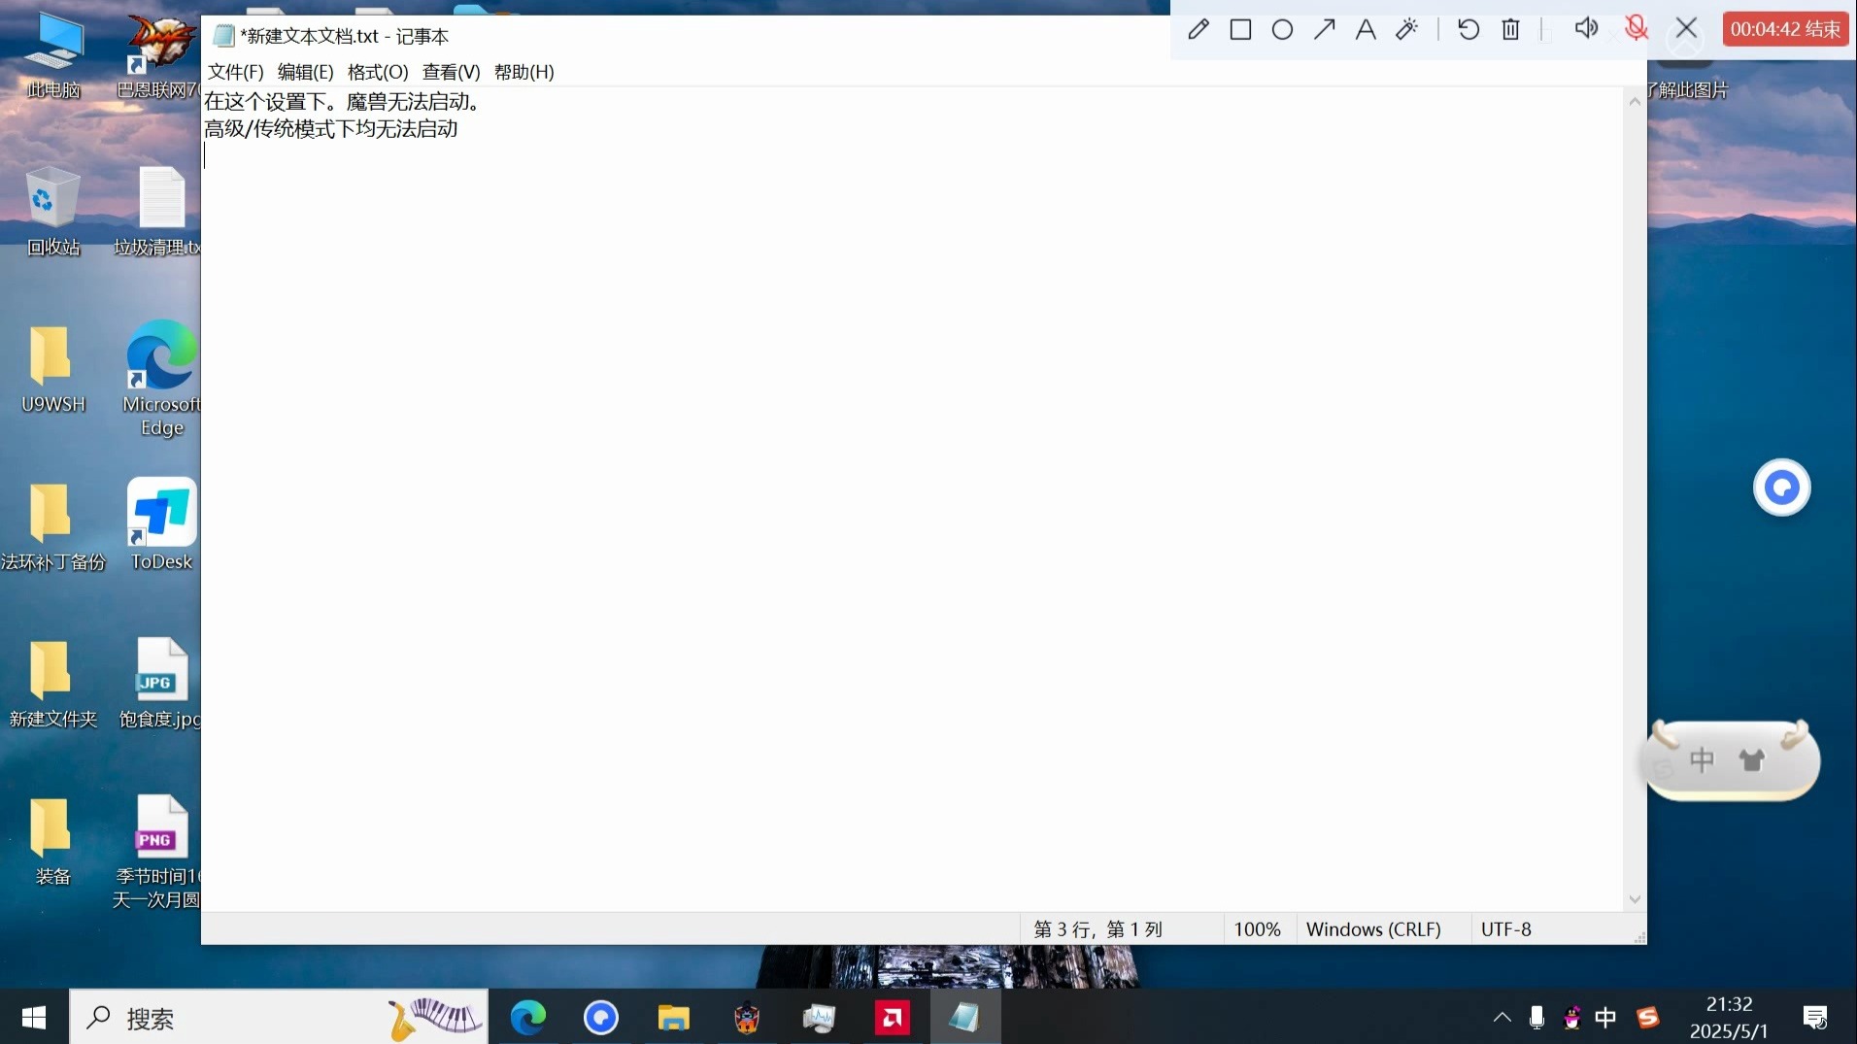Open the Windows Start menu
Viewport: 1857px width, 1044px height.
tap(34, 1017)
